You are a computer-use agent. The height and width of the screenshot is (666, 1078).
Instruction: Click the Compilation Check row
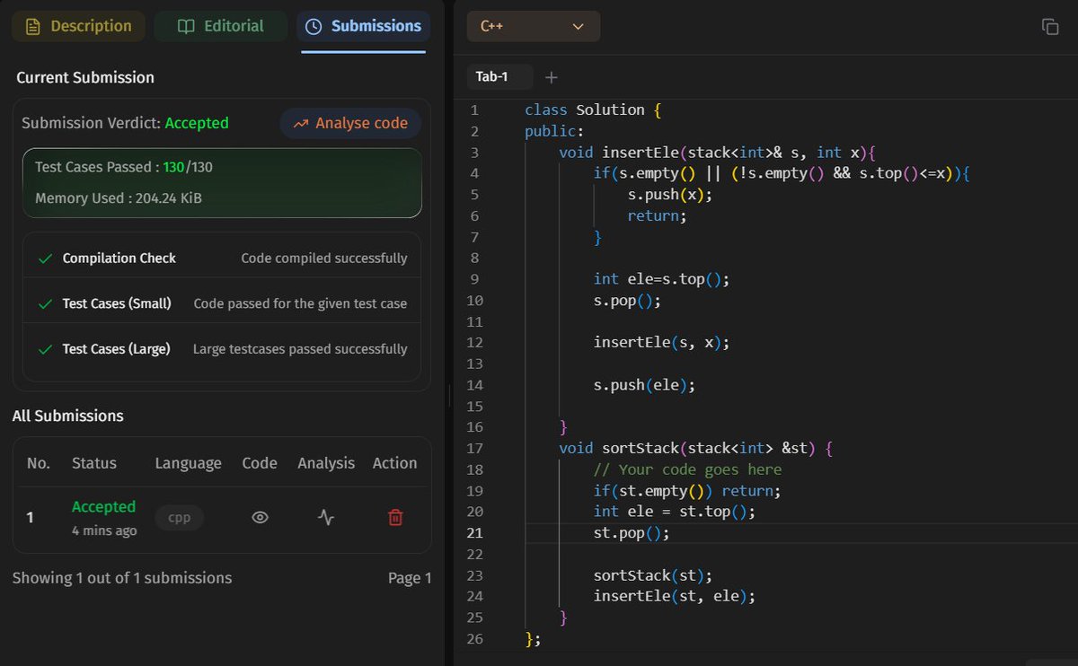(222, 258)
